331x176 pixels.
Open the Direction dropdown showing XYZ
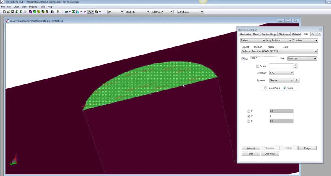point(281,73)
